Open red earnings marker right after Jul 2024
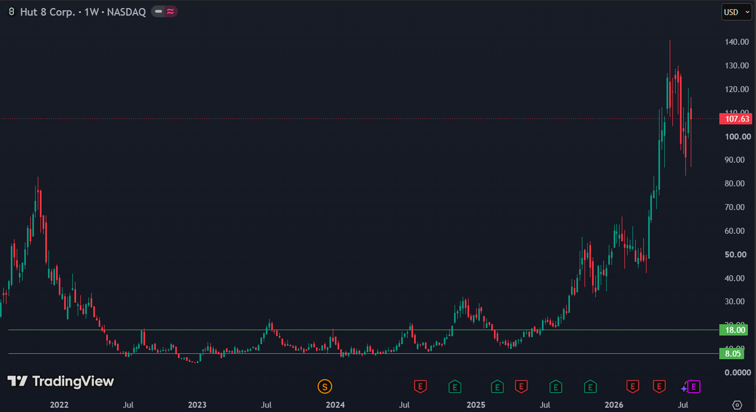The width and height of the screenshot is (756, 412). coord(420,386)
